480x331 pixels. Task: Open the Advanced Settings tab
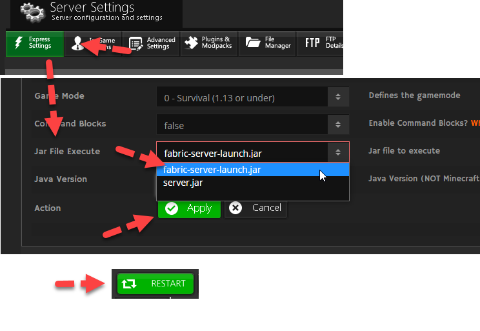(x=151, y=43)
